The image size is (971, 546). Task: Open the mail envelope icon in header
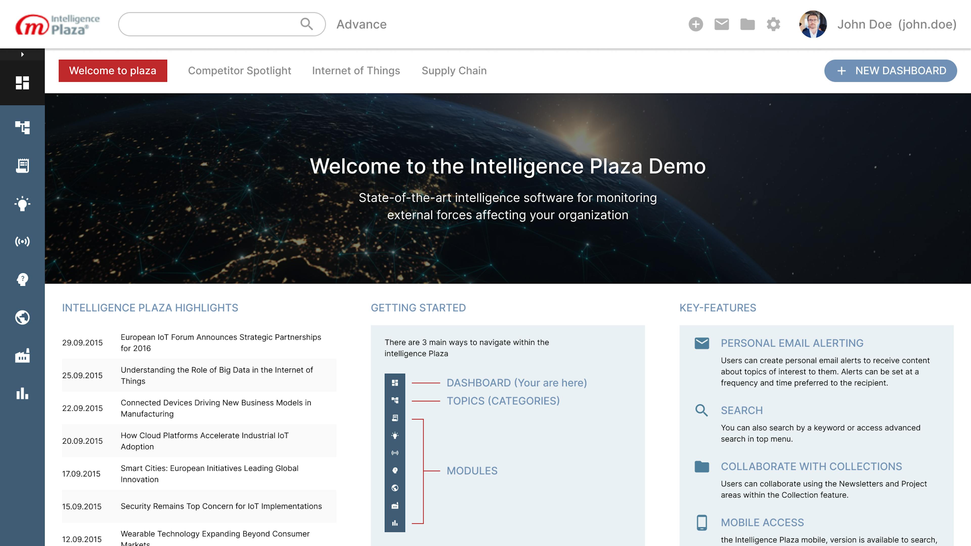coord(721,24)
